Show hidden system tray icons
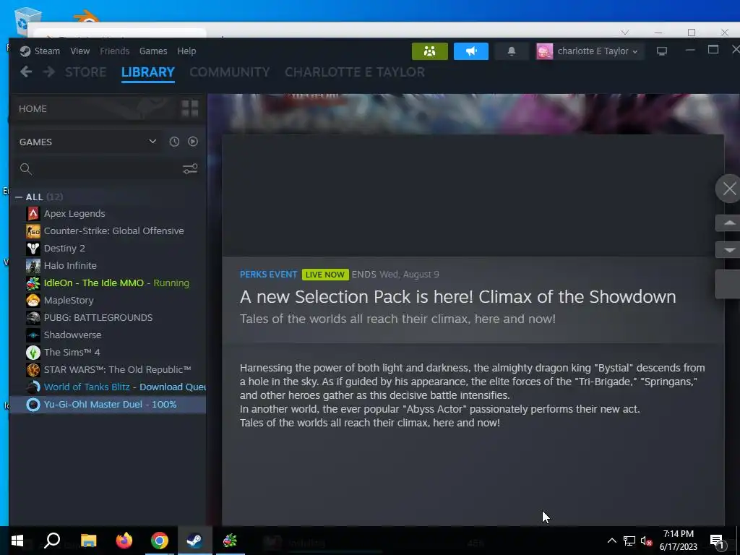Viewport: 740px width, 555px height. click(611, 541)
